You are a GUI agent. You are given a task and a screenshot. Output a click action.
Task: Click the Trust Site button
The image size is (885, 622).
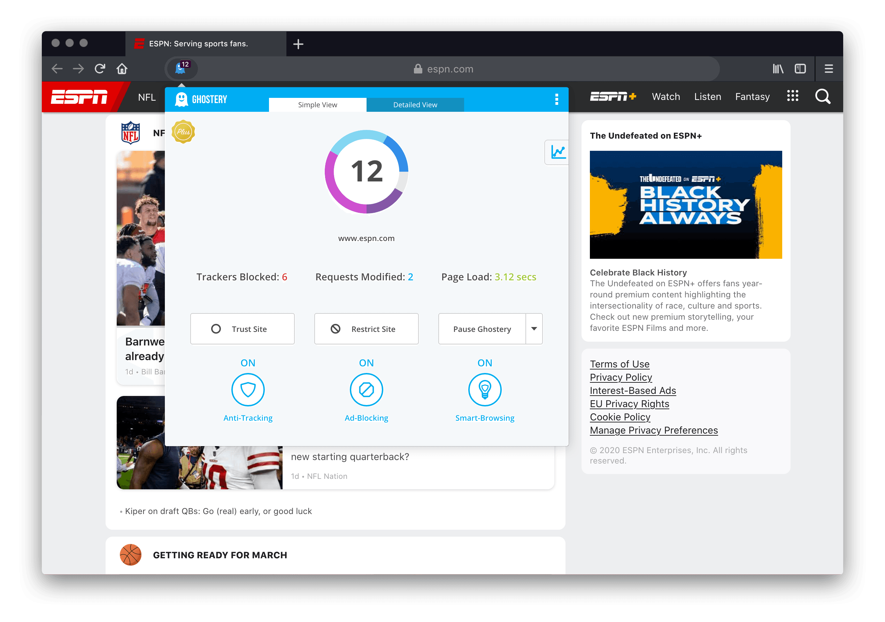(x=242, y=329)
